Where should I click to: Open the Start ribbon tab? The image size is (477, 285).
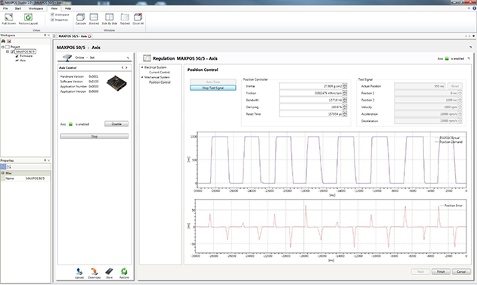point(18,8)
